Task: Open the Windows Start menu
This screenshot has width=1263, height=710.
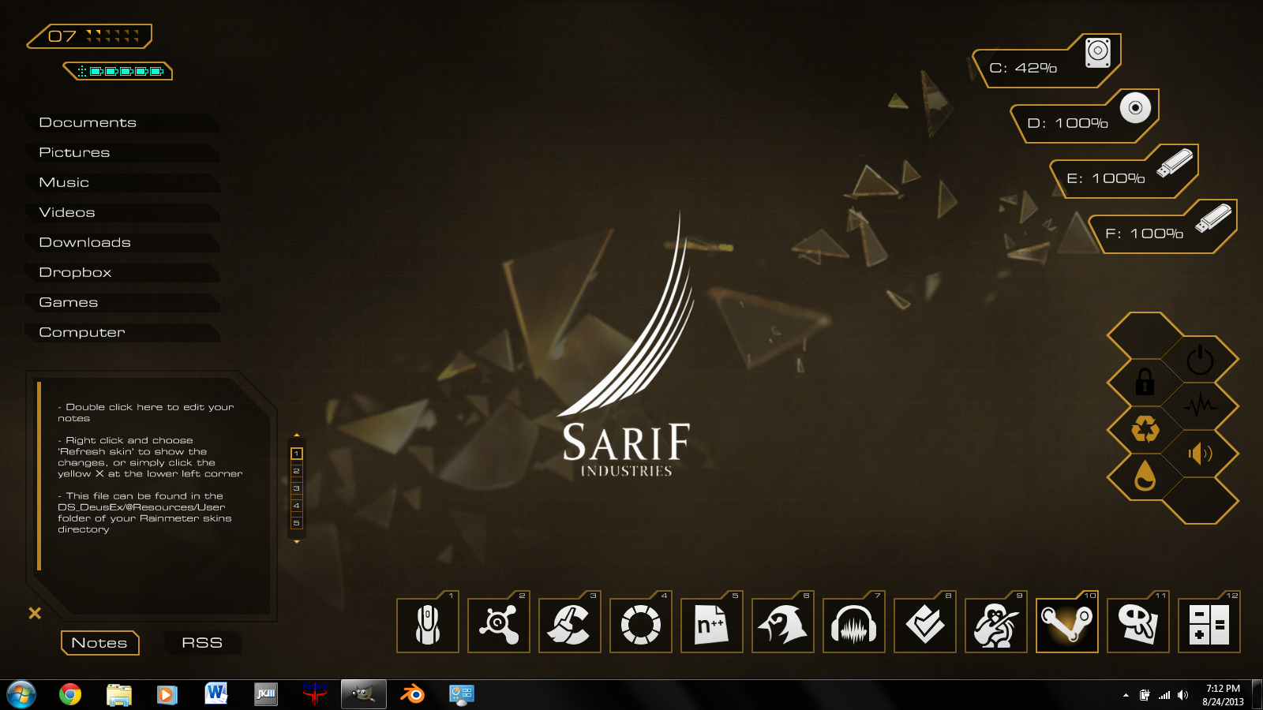Action: (21, 695)
